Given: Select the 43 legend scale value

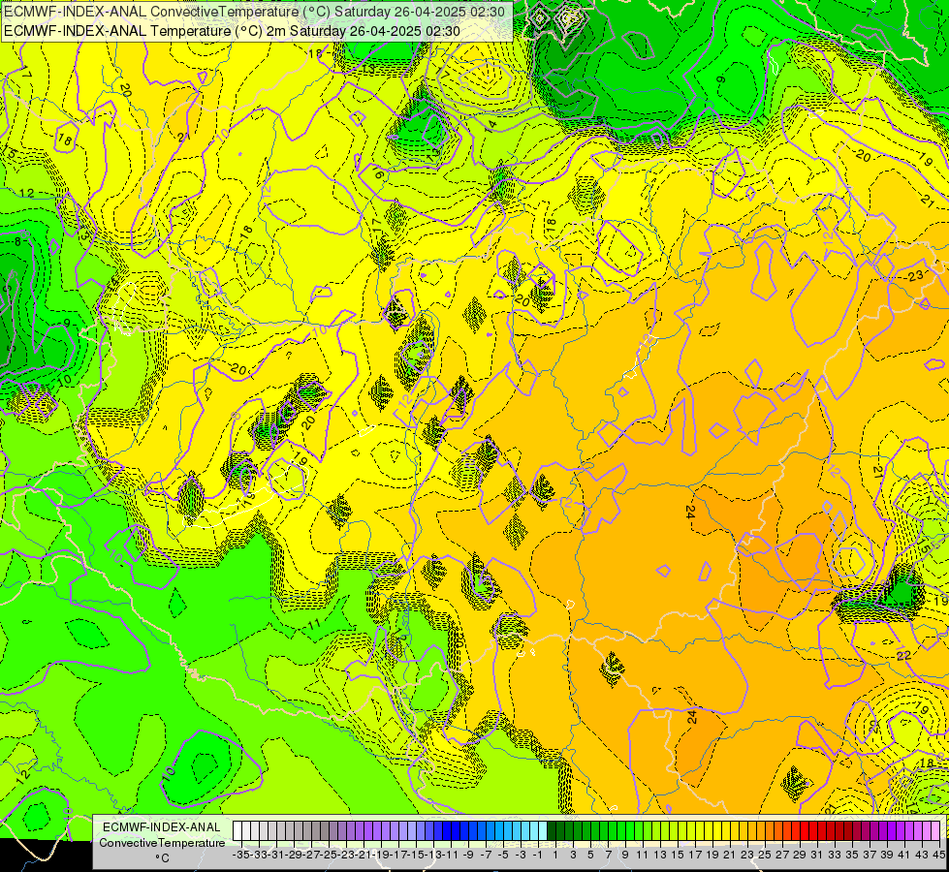Looking at the screenshot, I should click(x=921, y=856).
